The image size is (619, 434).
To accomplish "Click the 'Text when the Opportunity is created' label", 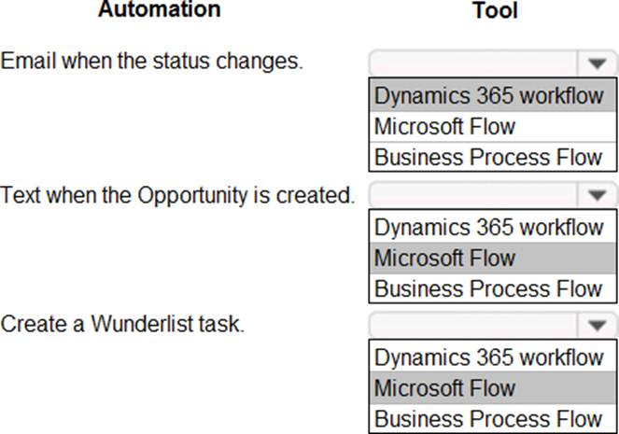I will (x=177, y=196).
